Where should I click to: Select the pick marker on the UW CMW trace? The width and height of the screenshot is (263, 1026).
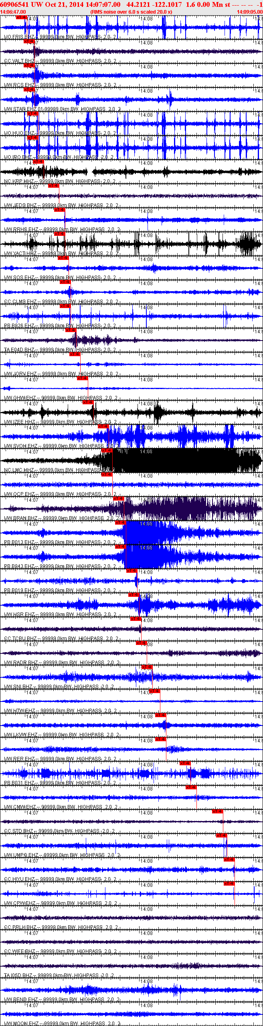pyautogui.click(x=191, y=787)
